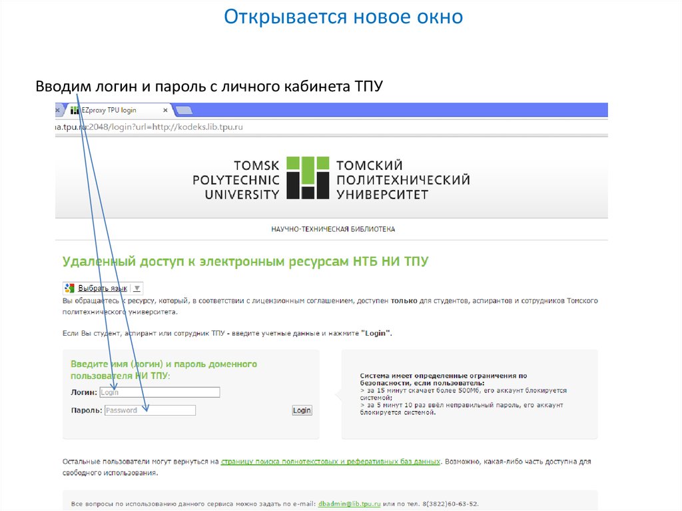Open the страницу поиска полнотекстовых баз link
Image resolution: width=682 pixels, height=511 pixels.
click(x=330, y=462)
